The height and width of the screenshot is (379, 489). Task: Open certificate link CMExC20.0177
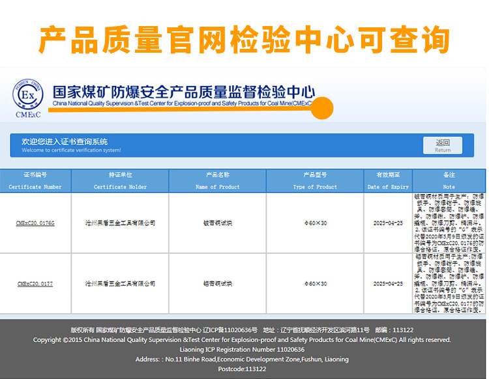coord(35,284)
